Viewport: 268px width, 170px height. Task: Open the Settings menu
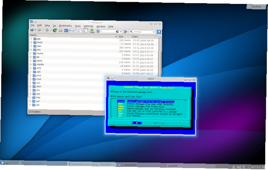coord(88,26)
